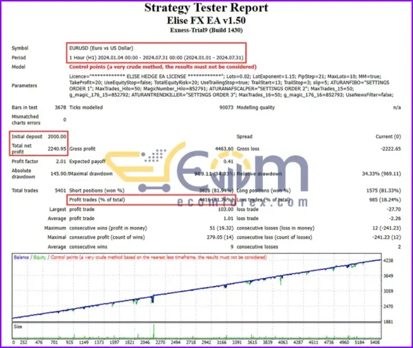Screen dimensions: 413x348
Task: Click the "Total trades" label
Action: click(x=25, y=191)
